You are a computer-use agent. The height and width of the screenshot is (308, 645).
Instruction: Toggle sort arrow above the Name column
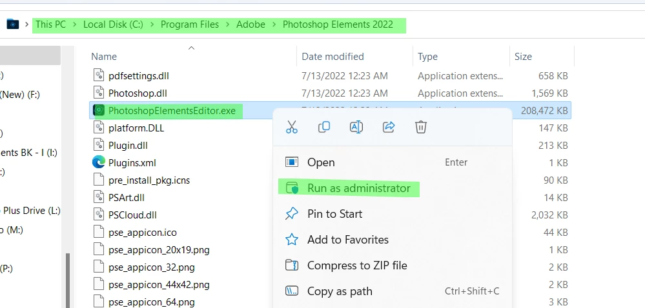click(191, 48)
